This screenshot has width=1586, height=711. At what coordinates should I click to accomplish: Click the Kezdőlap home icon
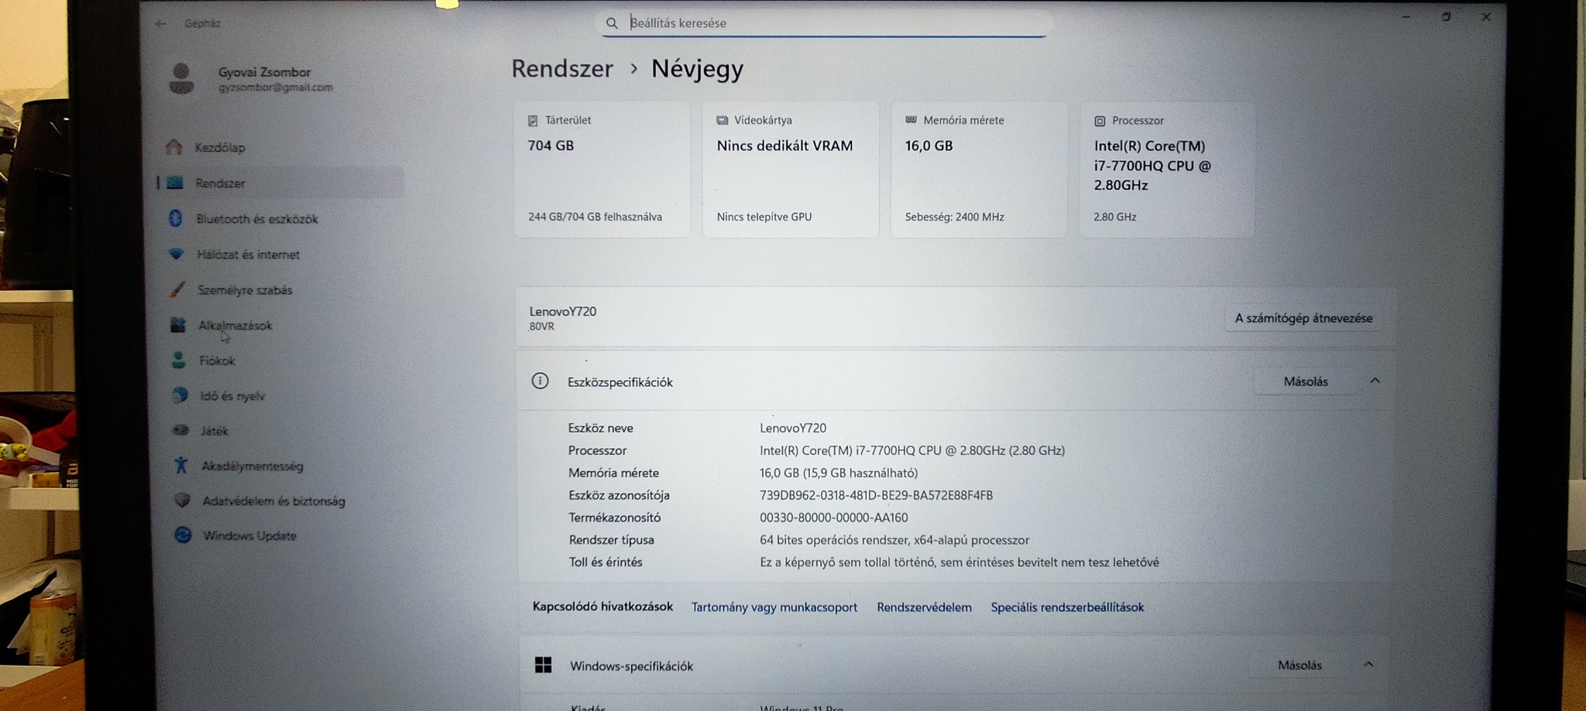pyautogui.click(x=174, y=147)
